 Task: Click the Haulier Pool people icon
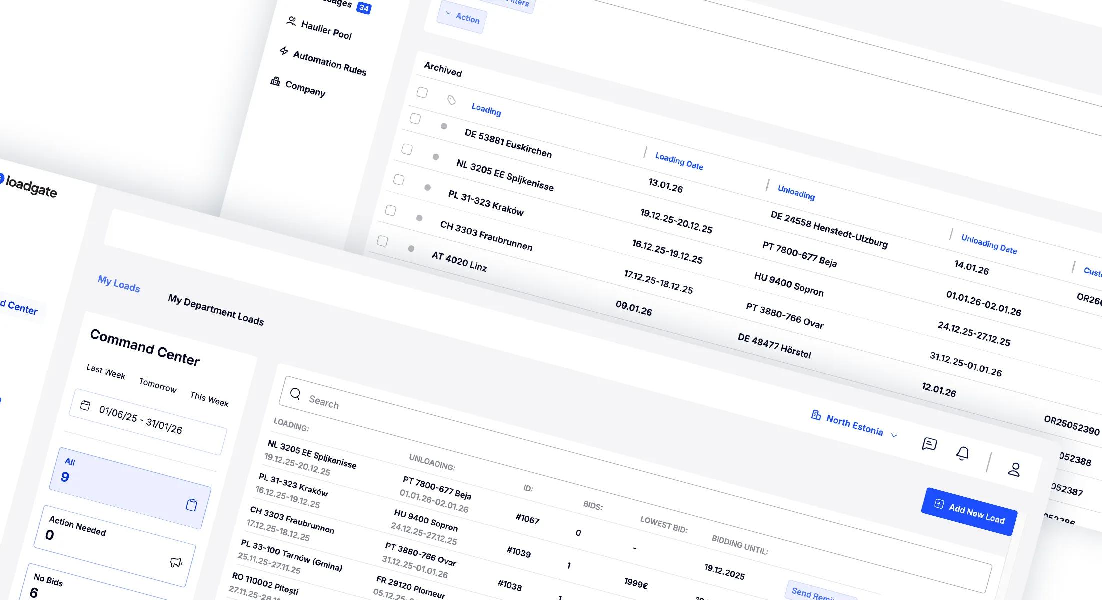tap(291, 21)
